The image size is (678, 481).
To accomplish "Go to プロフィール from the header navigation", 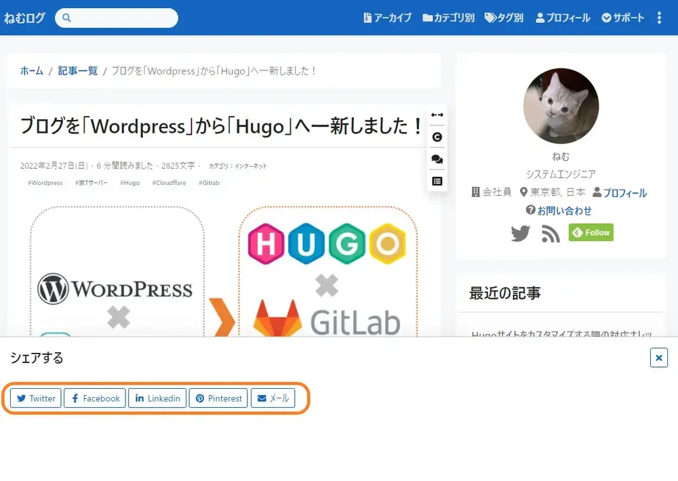I will (x=563, y=18).
